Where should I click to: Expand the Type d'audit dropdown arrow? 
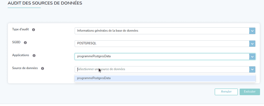[x=252, y=31]
